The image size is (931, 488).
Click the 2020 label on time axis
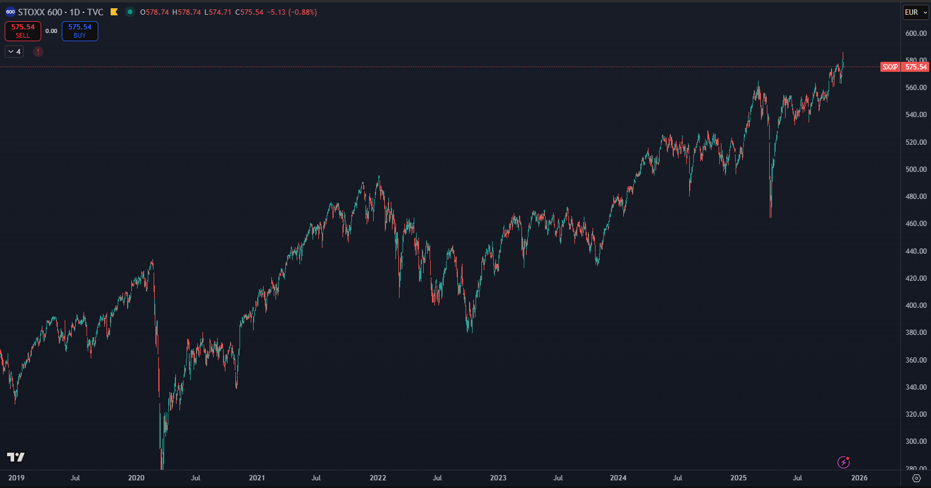pyautogui.click(x=136, y=477)
